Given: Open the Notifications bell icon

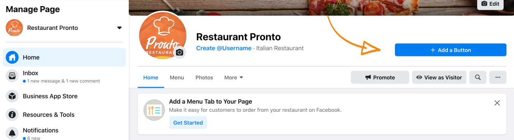Looking at the screenshot, I should tap(12, 133).
